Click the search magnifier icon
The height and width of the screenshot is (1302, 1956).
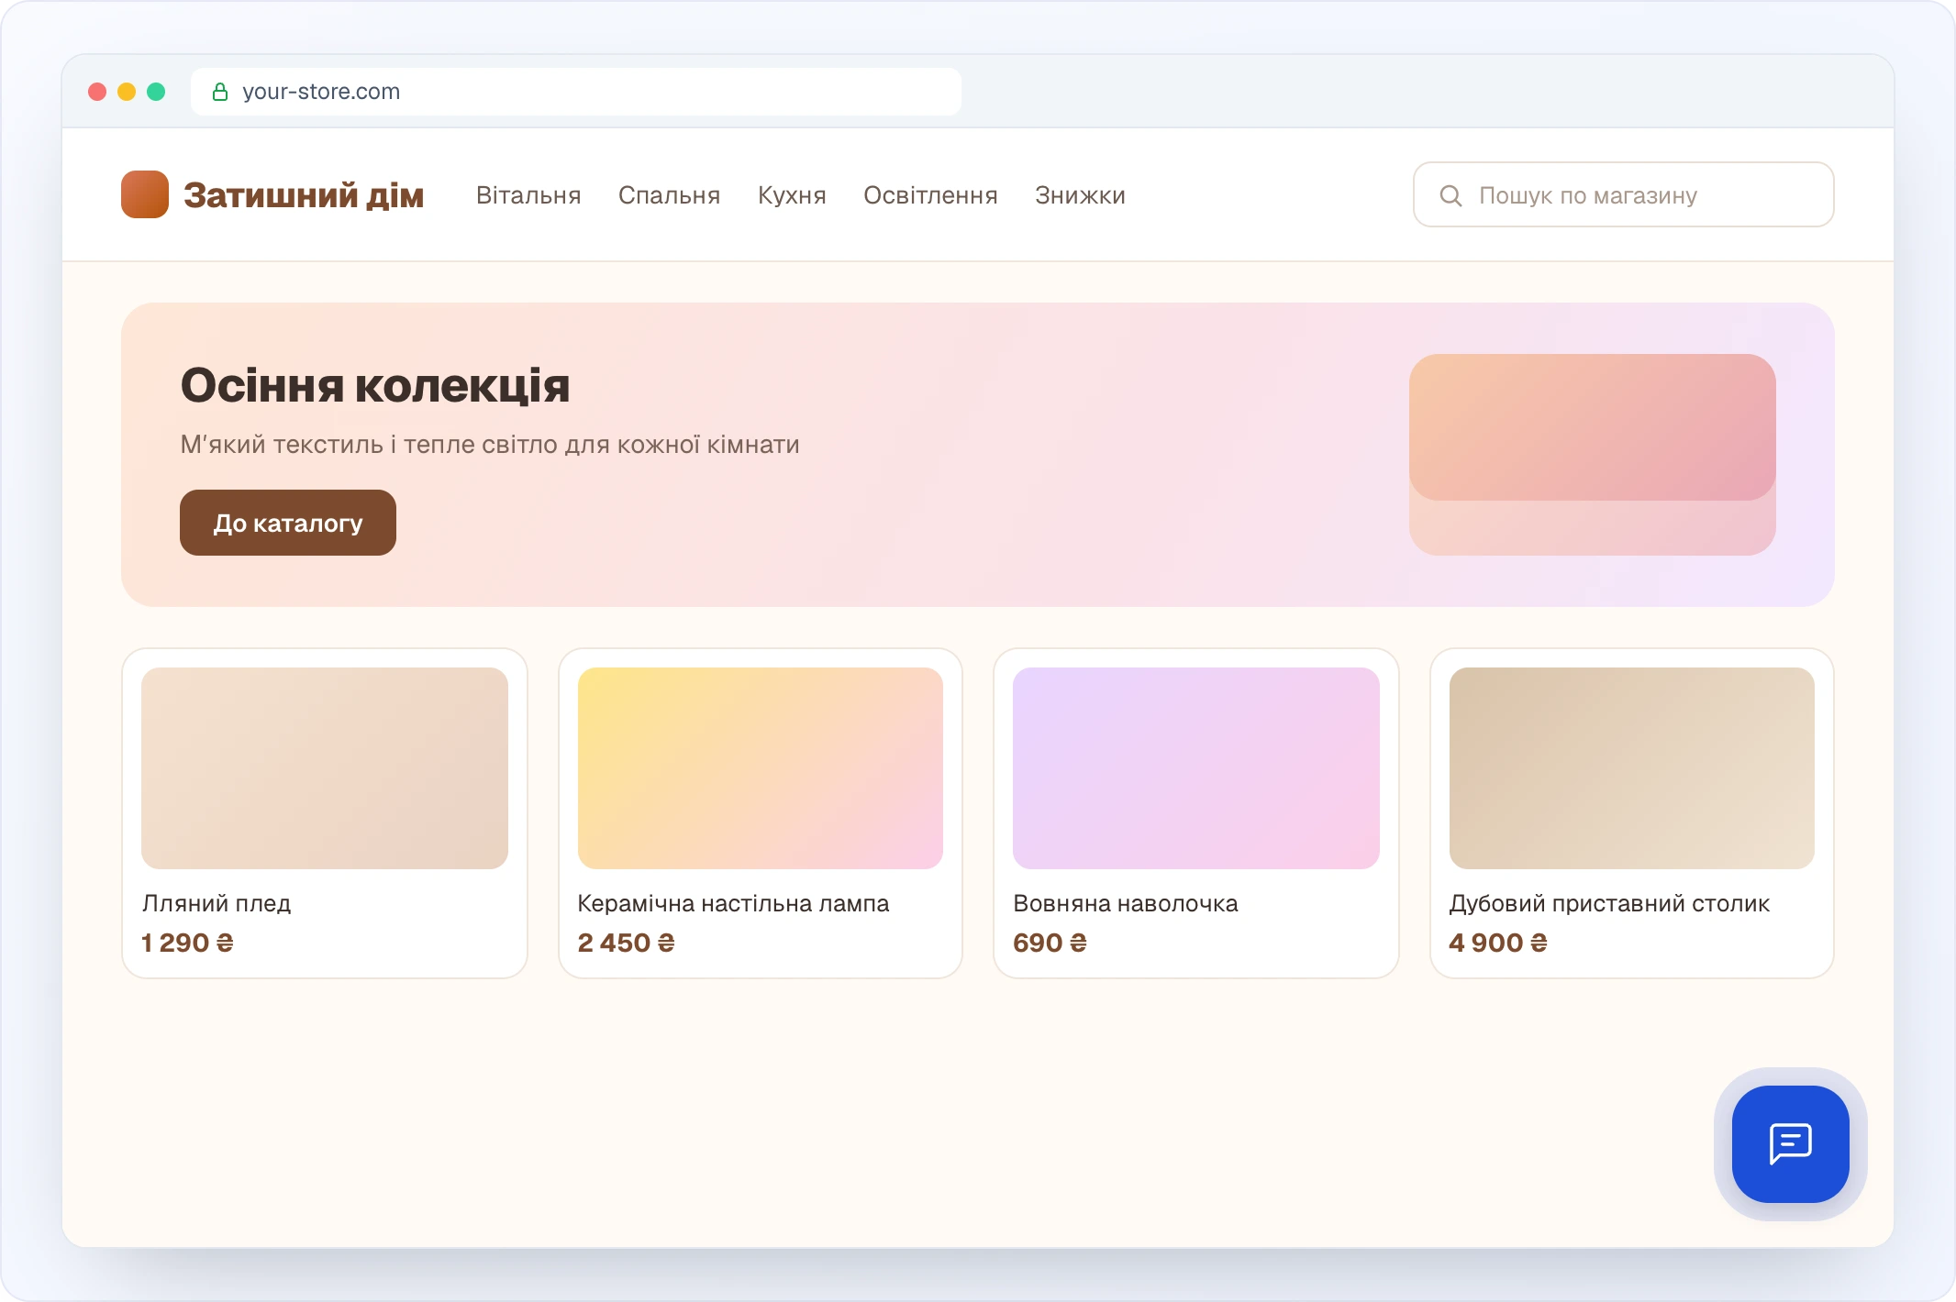pyautogui.click(x=1450, y=195)
